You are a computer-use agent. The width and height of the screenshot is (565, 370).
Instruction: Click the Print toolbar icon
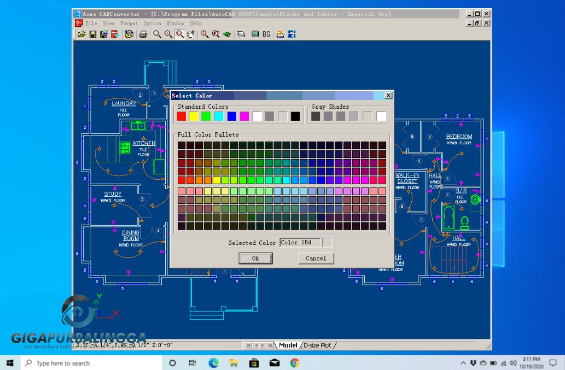tap(143, 34)
